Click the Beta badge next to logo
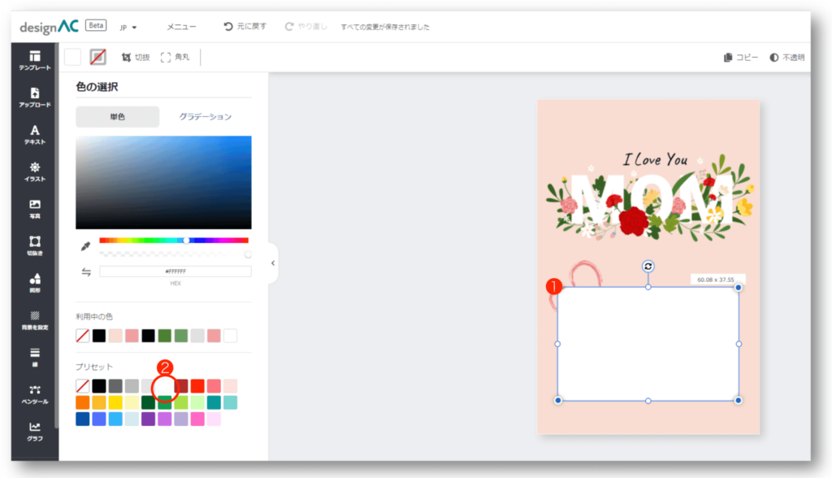This screenshot has height=478, width=832. point(96,25)
